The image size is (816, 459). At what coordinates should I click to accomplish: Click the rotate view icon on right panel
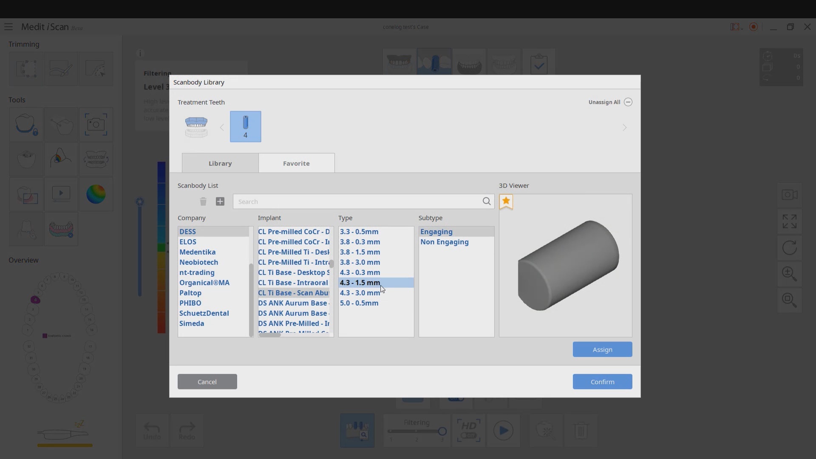(789, 248)
